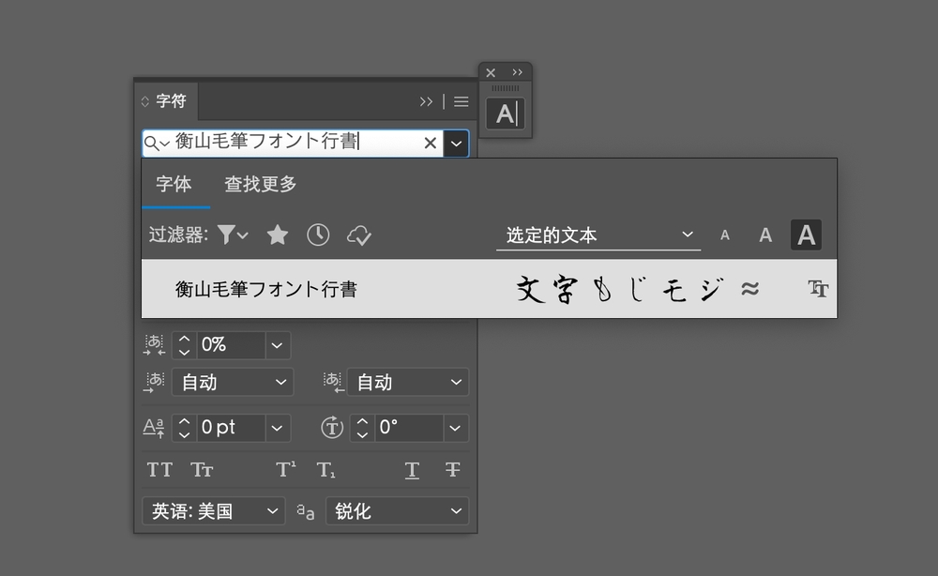Clear the font search field
Image resolution: width=938 pixels, height=576 pixels.
coord(430,143)
